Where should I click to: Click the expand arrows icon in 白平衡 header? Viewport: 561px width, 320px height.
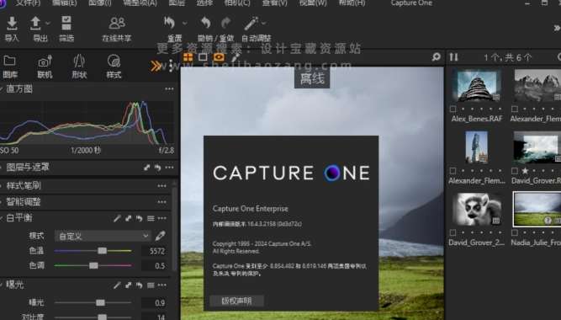point(128,218)
